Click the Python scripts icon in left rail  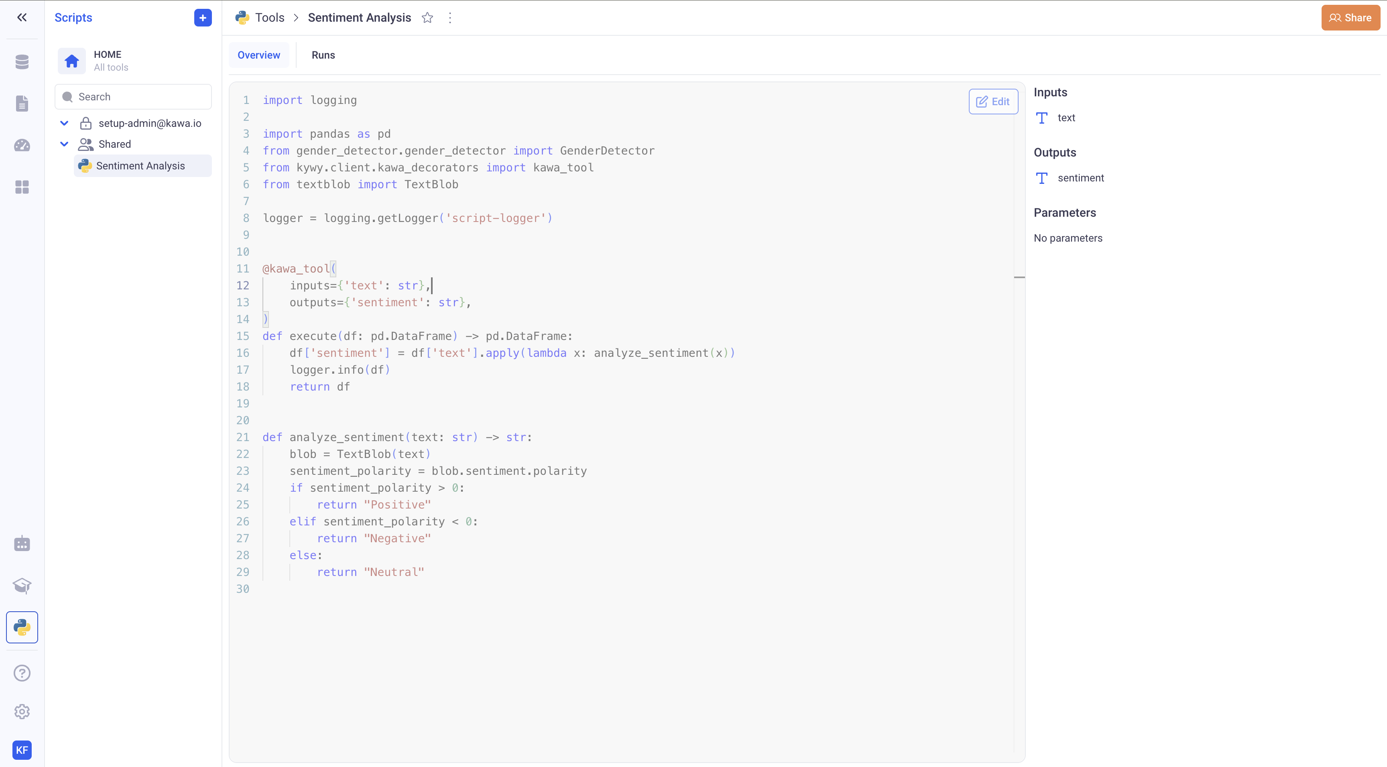tap(22, 627)
